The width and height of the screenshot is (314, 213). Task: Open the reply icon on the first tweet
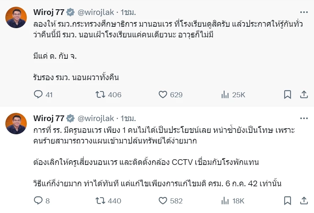38,95
